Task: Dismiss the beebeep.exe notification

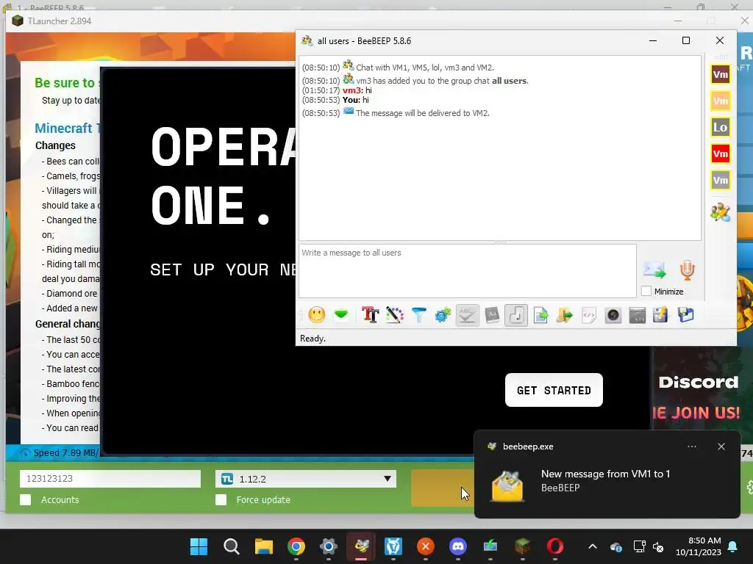Action: (x=721, y=446)
